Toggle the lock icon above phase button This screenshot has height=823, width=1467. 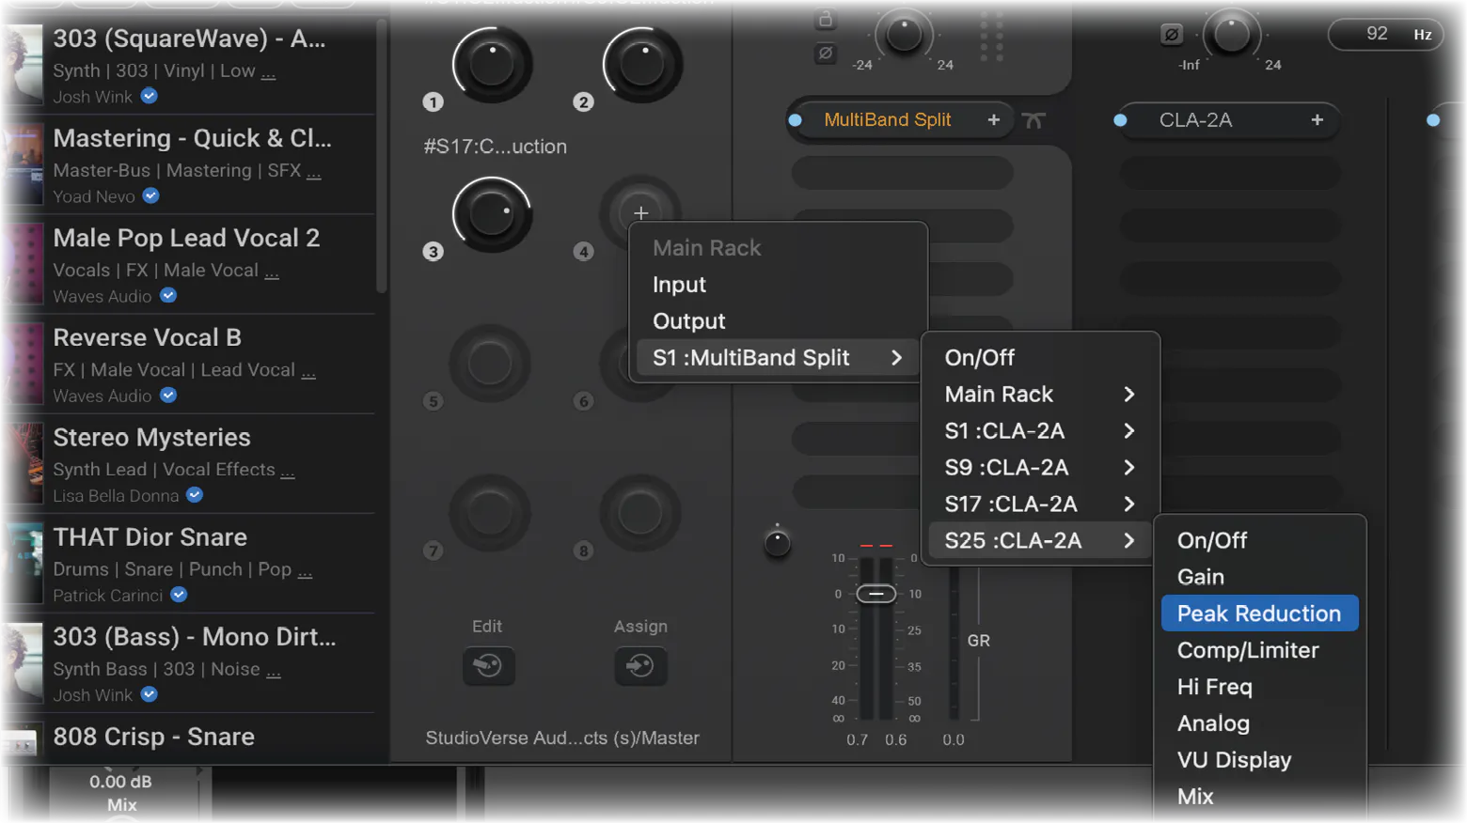click(x=825, y=19)
